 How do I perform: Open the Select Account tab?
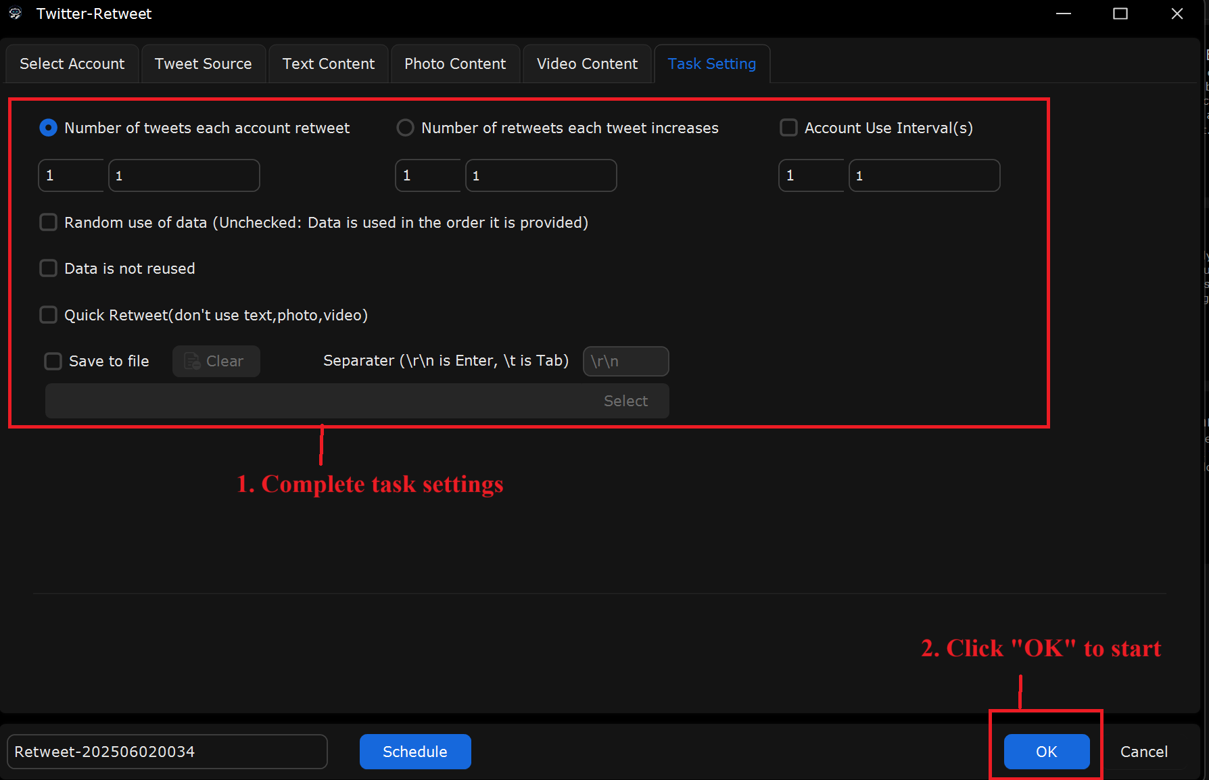pos(72,64)
